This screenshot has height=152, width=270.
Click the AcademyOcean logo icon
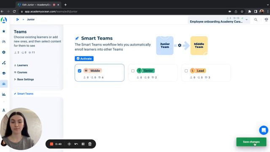click(4, 20)
